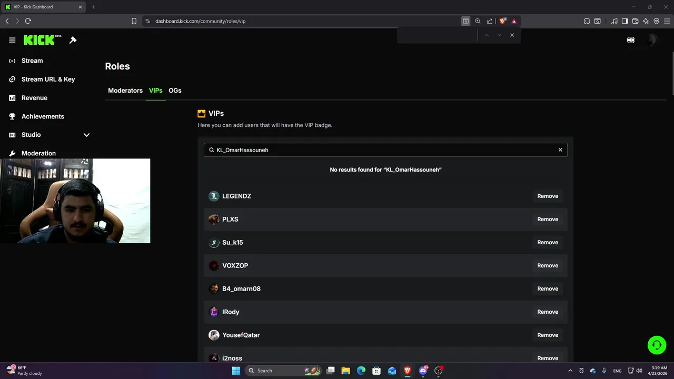This screenshot has height=379, width=674.
Task: Show hidden system tray icons
Action: click(570, 371)
